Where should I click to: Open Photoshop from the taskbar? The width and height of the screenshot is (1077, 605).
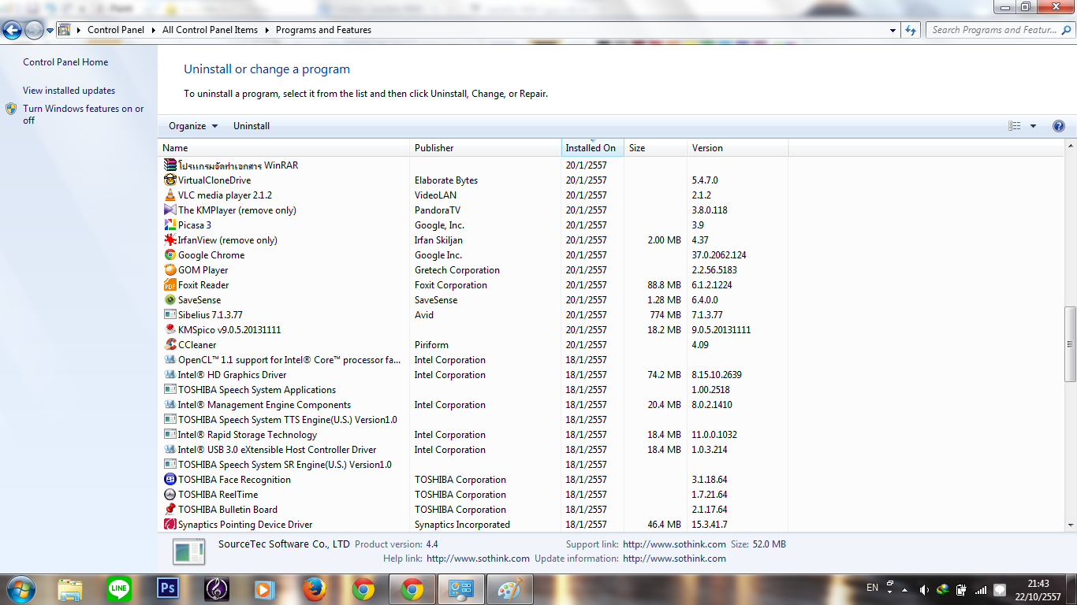click(168, 588)
